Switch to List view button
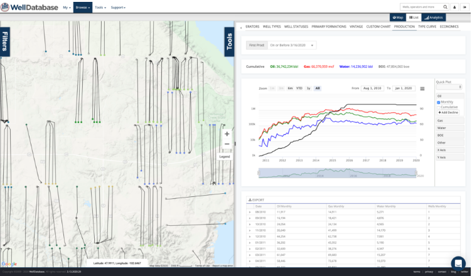472x276 pixels. [414, 18]
